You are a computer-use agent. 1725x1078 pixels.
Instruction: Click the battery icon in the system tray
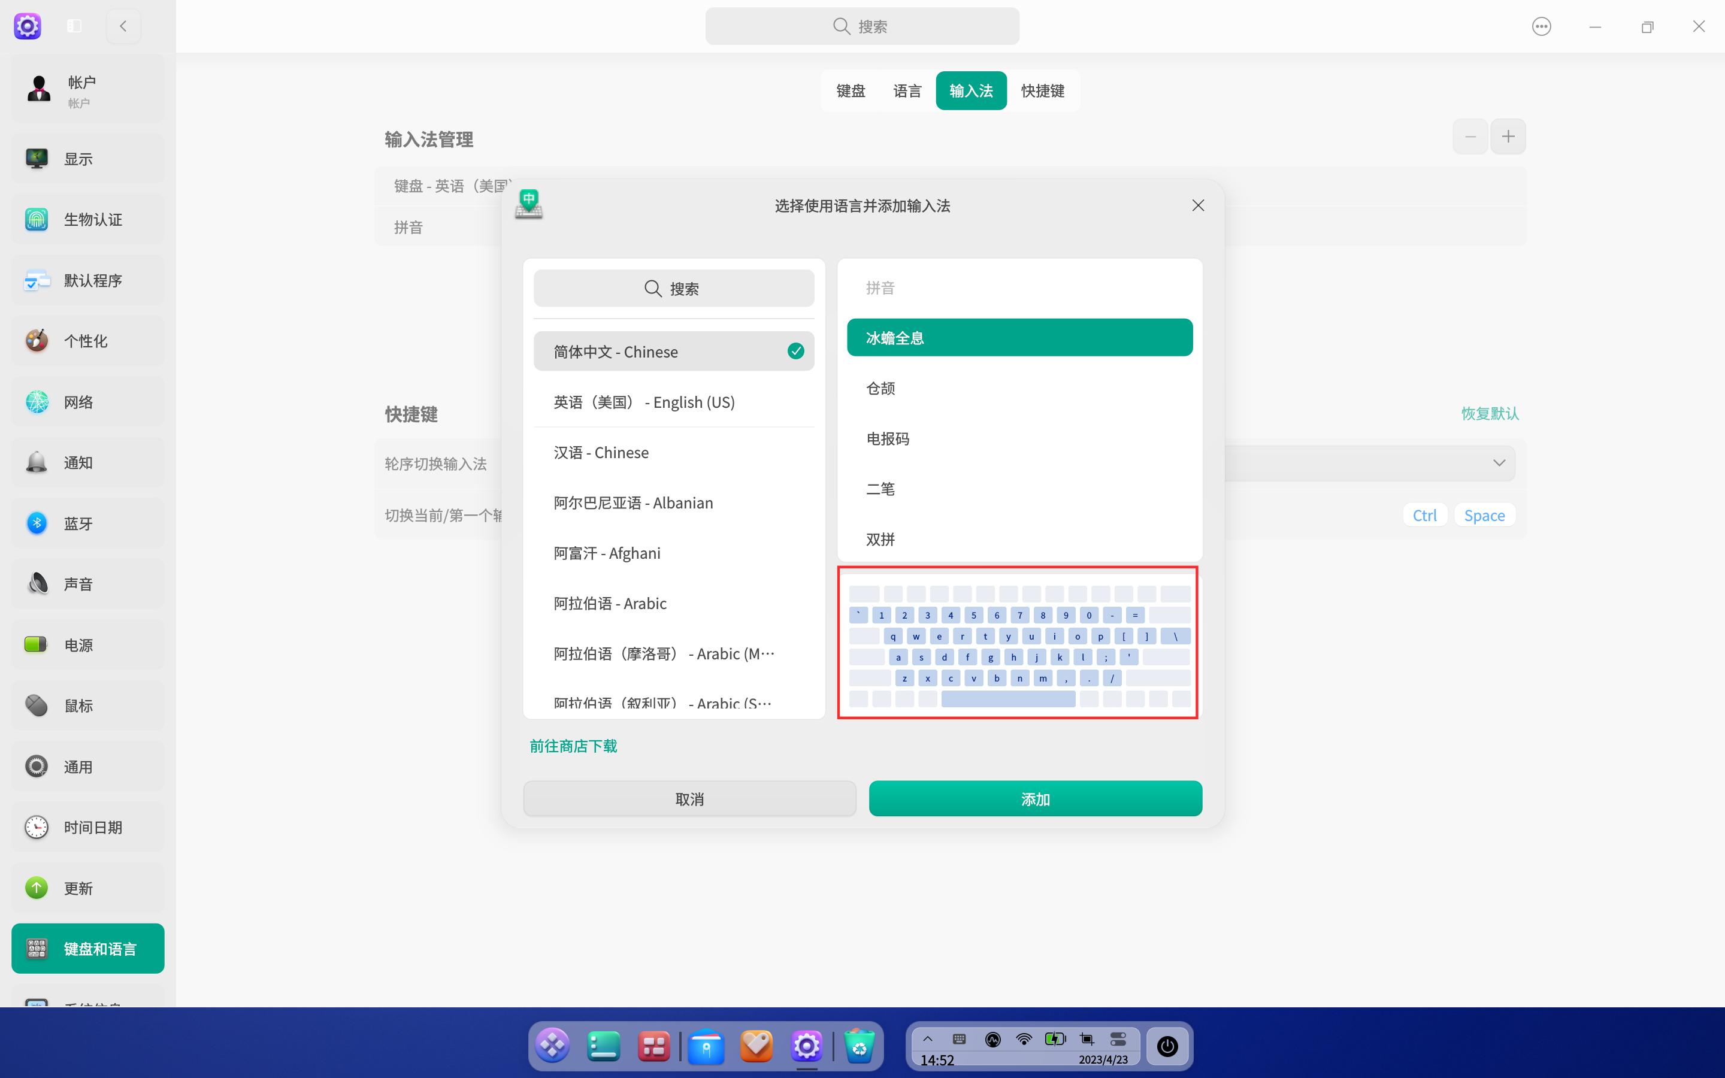(1055, 1039)
